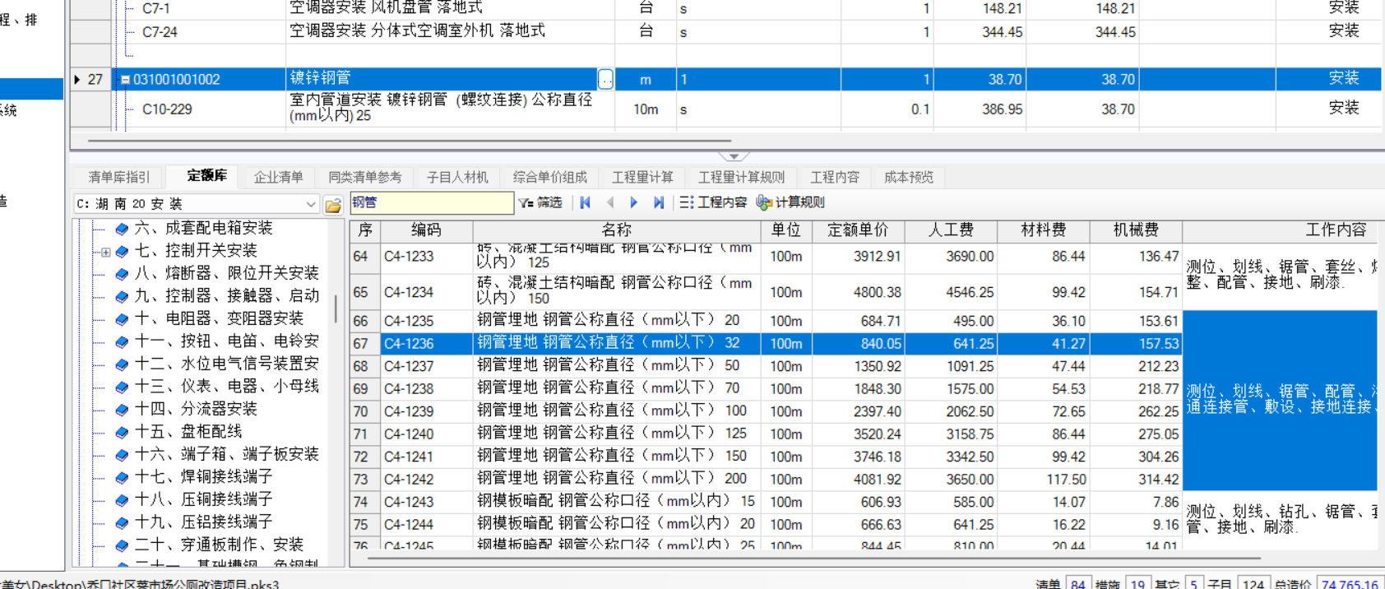Screen dimensions: 1385x589
Task: Click the book icon for 十、电阻器、变阻器安装
Action: point(122,319)
